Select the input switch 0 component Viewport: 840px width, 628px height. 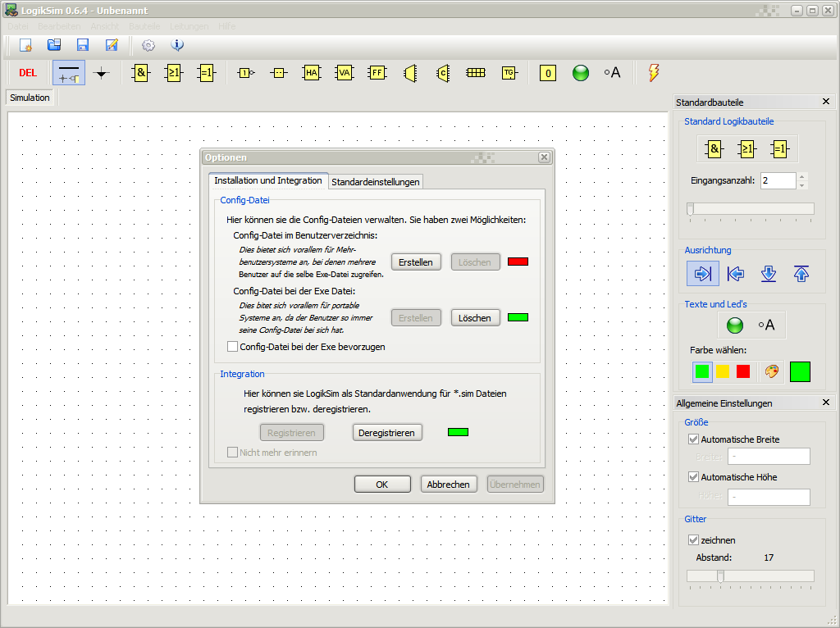[x=547, y=73]
